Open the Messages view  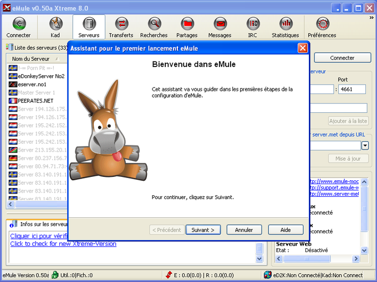[x=220, y=27]
